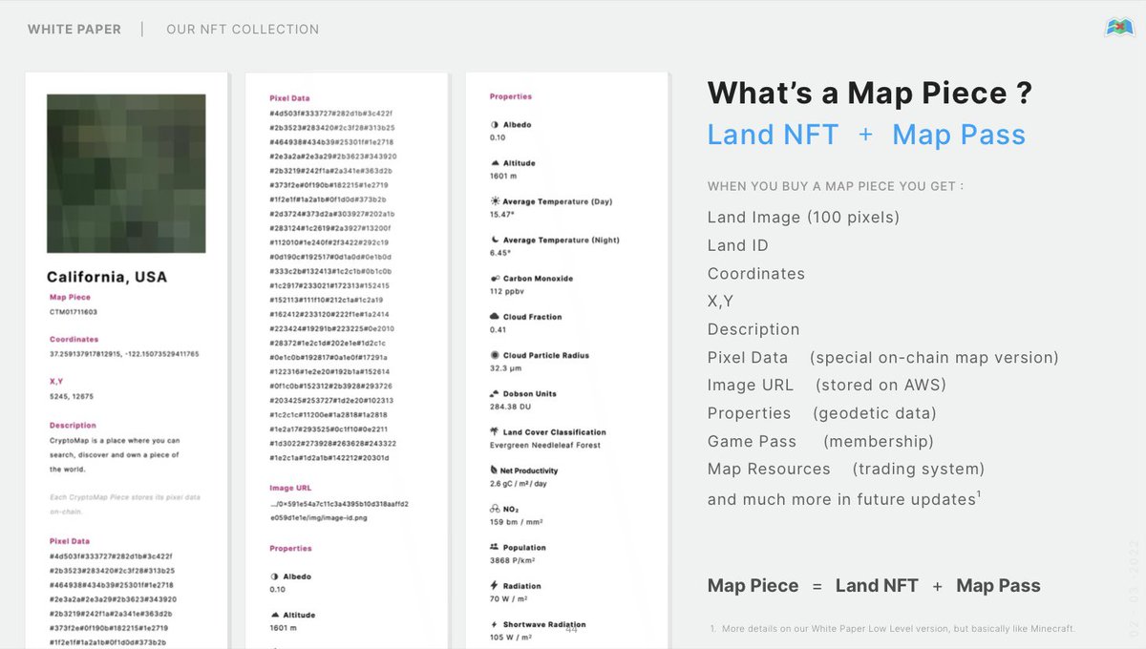The height and width of the screenshot is (649, 1146).
Task: Click the special on-chain map version note
Action: coord(934,358)
